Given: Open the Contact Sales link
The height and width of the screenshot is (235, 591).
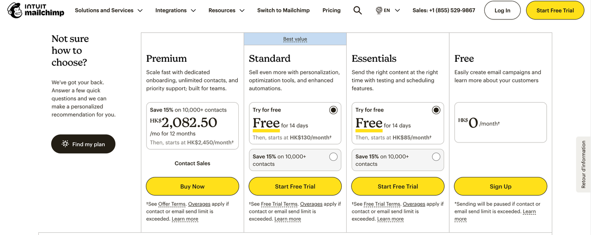Looking at the screenshot, I should point(193,163).
